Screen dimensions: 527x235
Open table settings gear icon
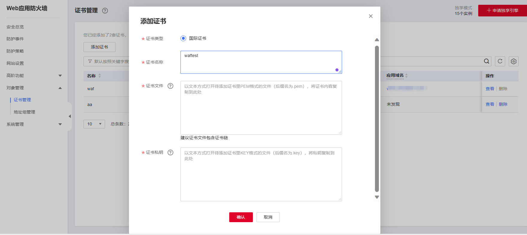(x=514, y=61)
